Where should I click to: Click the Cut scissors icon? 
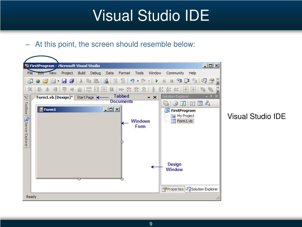tap(81, 81)
